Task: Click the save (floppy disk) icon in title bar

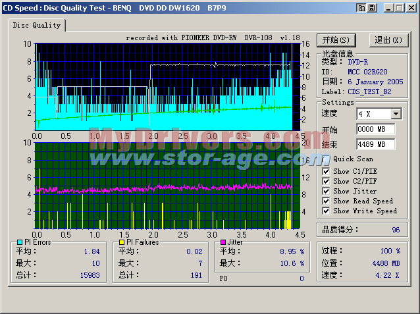Action: (372, 8)
